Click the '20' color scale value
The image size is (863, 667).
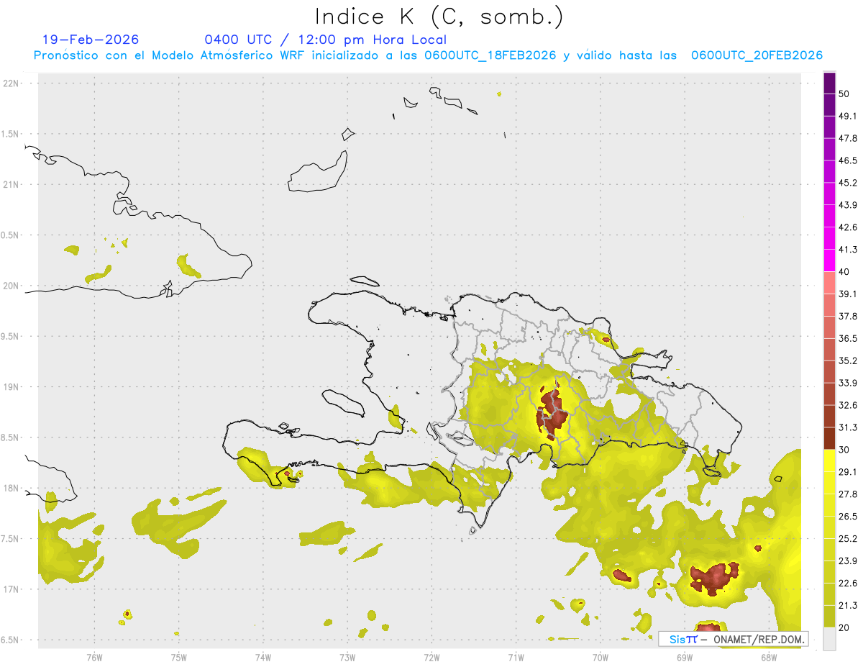point(844,627)
